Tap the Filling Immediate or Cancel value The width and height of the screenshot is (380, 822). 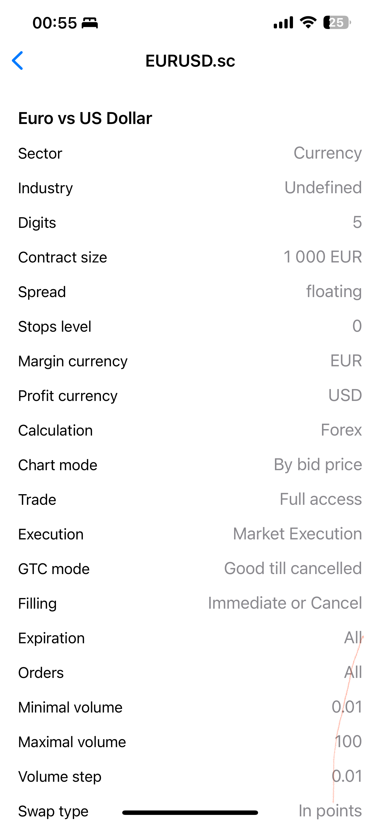pos(285,603)
